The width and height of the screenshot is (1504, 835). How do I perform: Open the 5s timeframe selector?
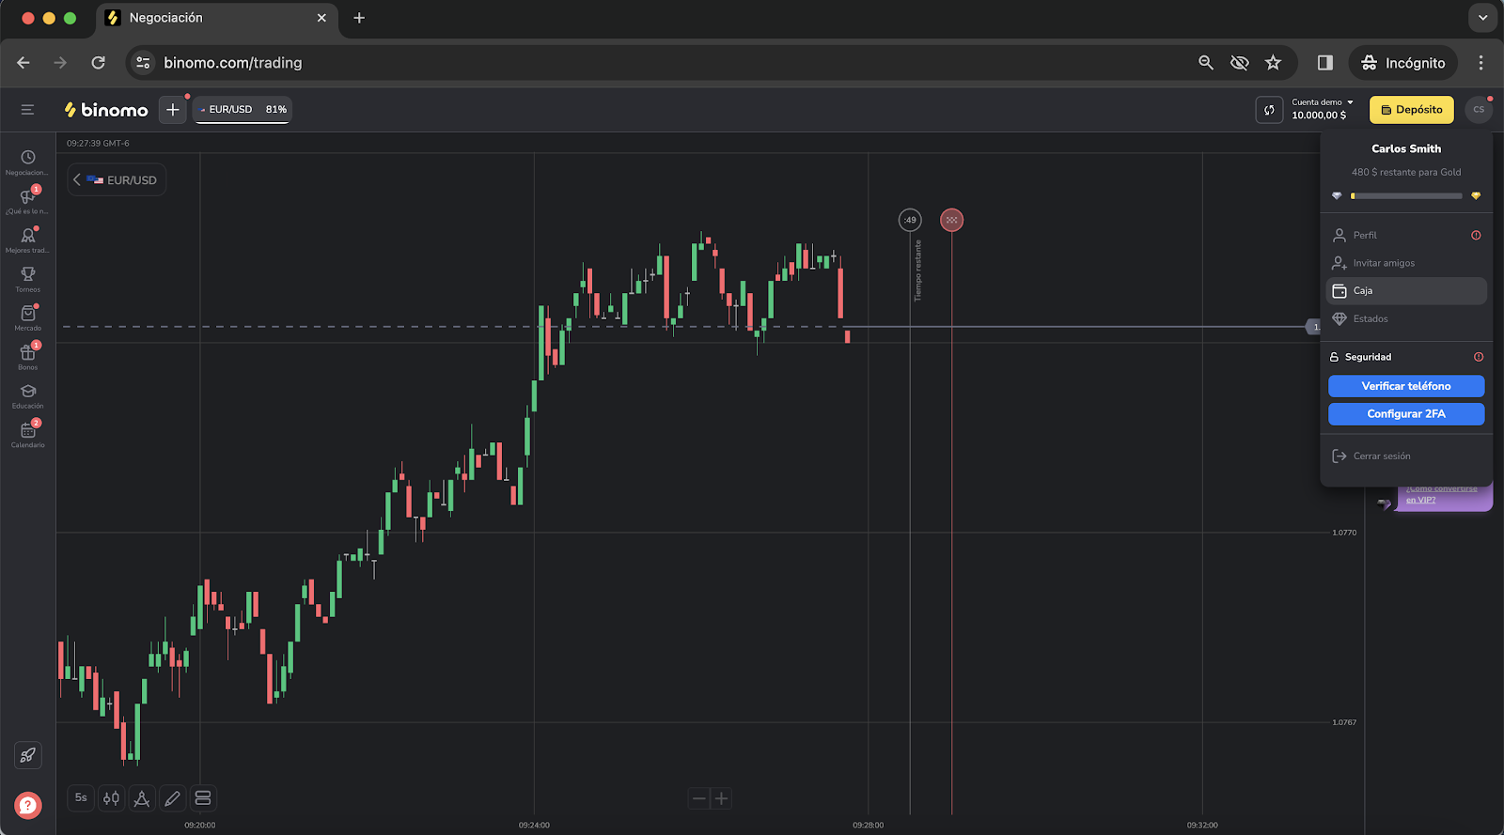pyautogui.click(x=81, y=798)
